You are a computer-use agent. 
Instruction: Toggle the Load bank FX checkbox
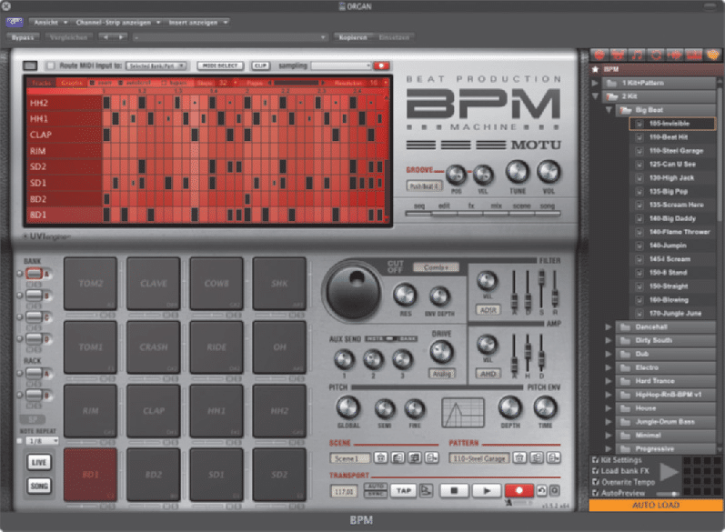pyautogui.click(x=596, y=471)
